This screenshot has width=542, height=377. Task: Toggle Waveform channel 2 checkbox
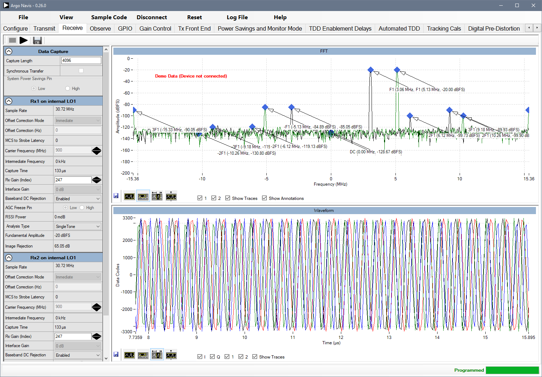pos(241,357)
